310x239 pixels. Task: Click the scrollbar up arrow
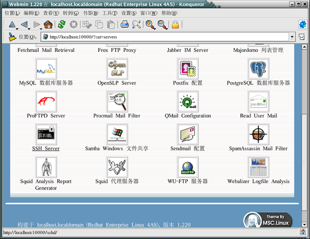pos(304,47)
